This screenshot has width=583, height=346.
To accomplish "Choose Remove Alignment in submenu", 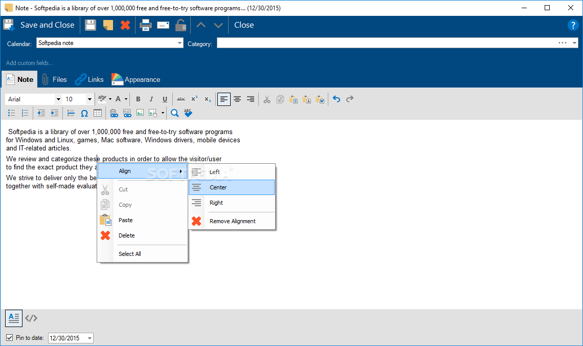I will pyautogui.click(x=232, y=221).
